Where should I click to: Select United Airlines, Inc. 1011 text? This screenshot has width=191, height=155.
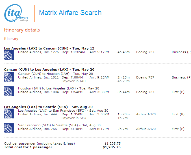(38, 77)
